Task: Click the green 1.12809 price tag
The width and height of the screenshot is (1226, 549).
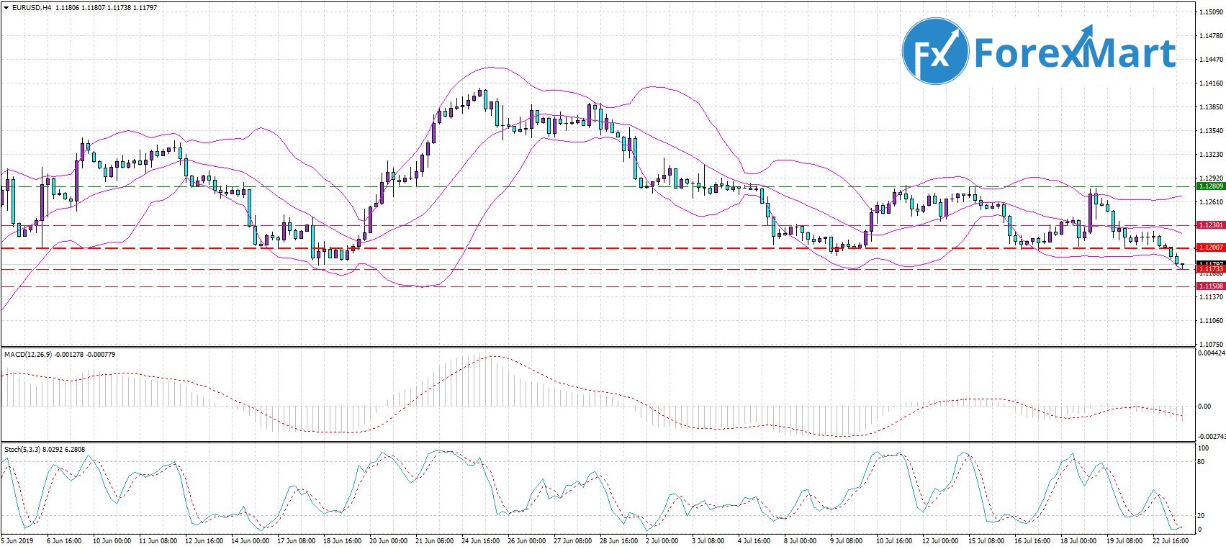Action: pyautogui.click(x=1210, y=186)
